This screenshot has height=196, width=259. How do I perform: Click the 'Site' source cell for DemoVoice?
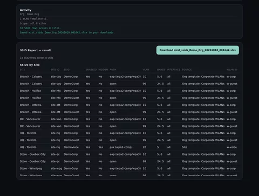point(185,147)
